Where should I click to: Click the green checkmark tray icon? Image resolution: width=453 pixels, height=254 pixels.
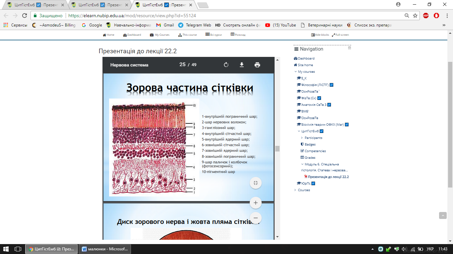[388, 249]
